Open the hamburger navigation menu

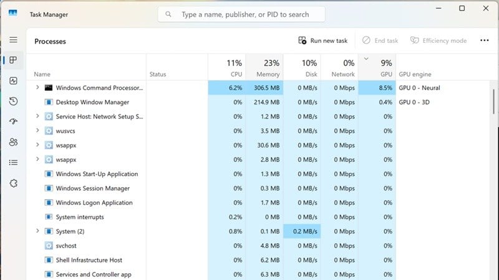(x=13, y=40)
